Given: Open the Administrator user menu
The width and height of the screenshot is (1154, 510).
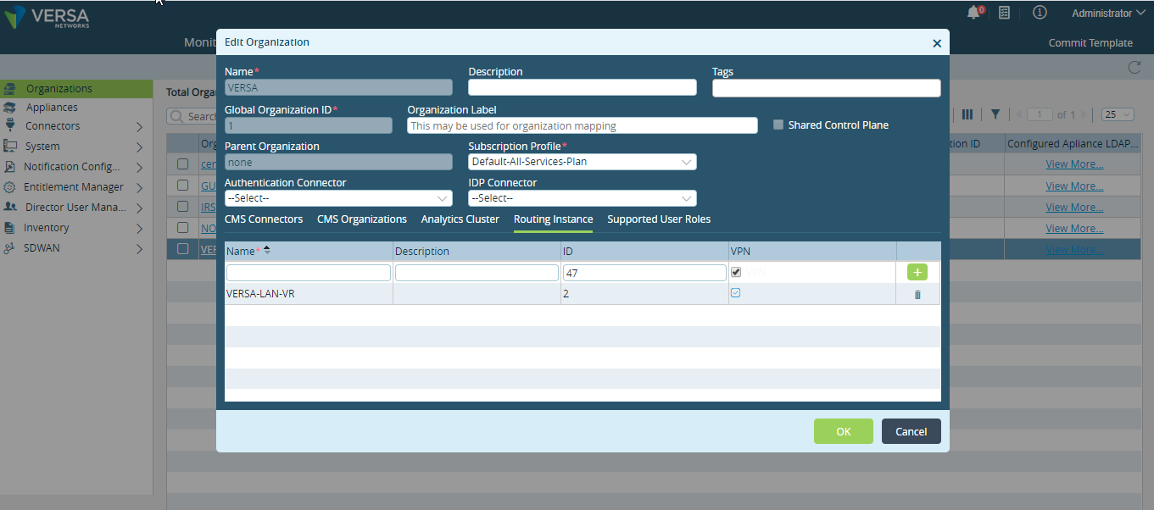Looking at the screenshot, I should tap(1109, 13).
